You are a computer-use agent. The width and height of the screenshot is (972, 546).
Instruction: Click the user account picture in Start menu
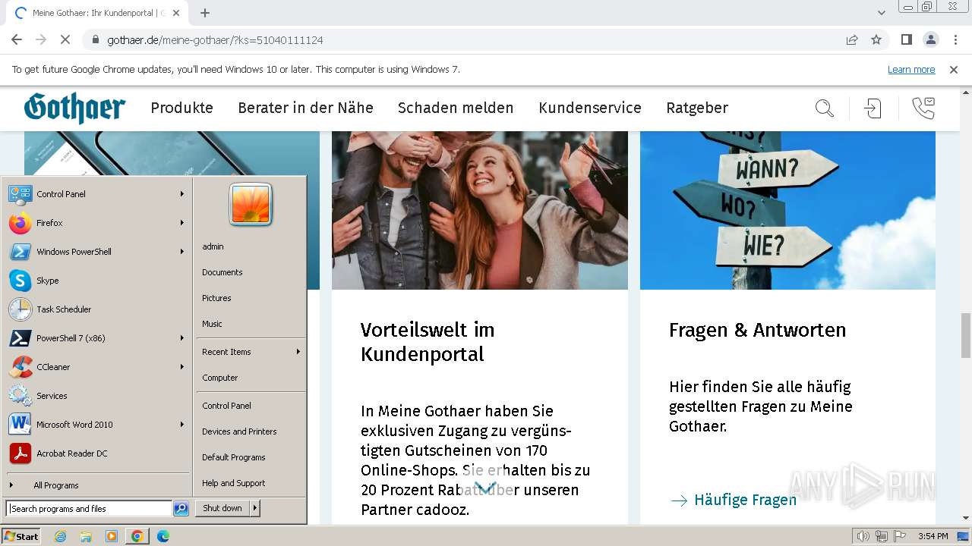251,204
